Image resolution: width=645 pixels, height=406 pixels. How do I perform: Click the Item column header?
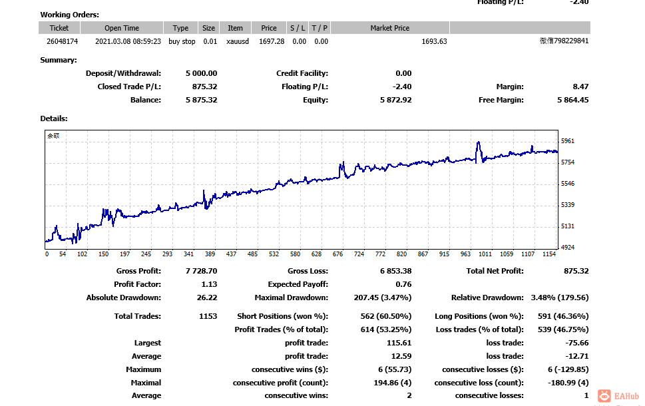235,28
